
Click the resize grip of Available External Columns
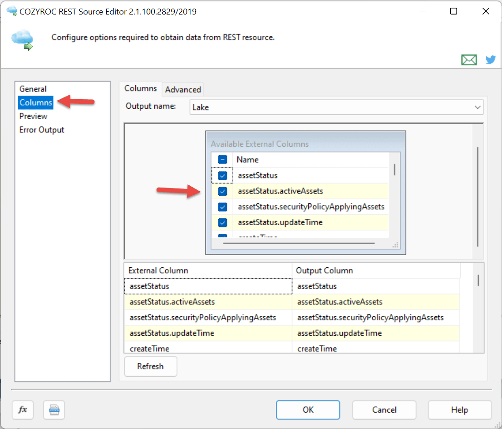pyautogui.click(x=395, y=245)
